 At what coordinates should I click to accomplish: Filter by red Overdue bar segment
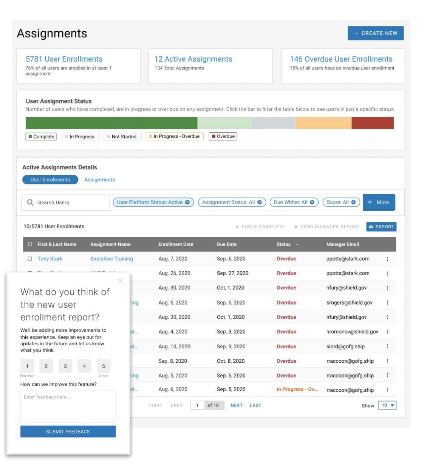373,123
